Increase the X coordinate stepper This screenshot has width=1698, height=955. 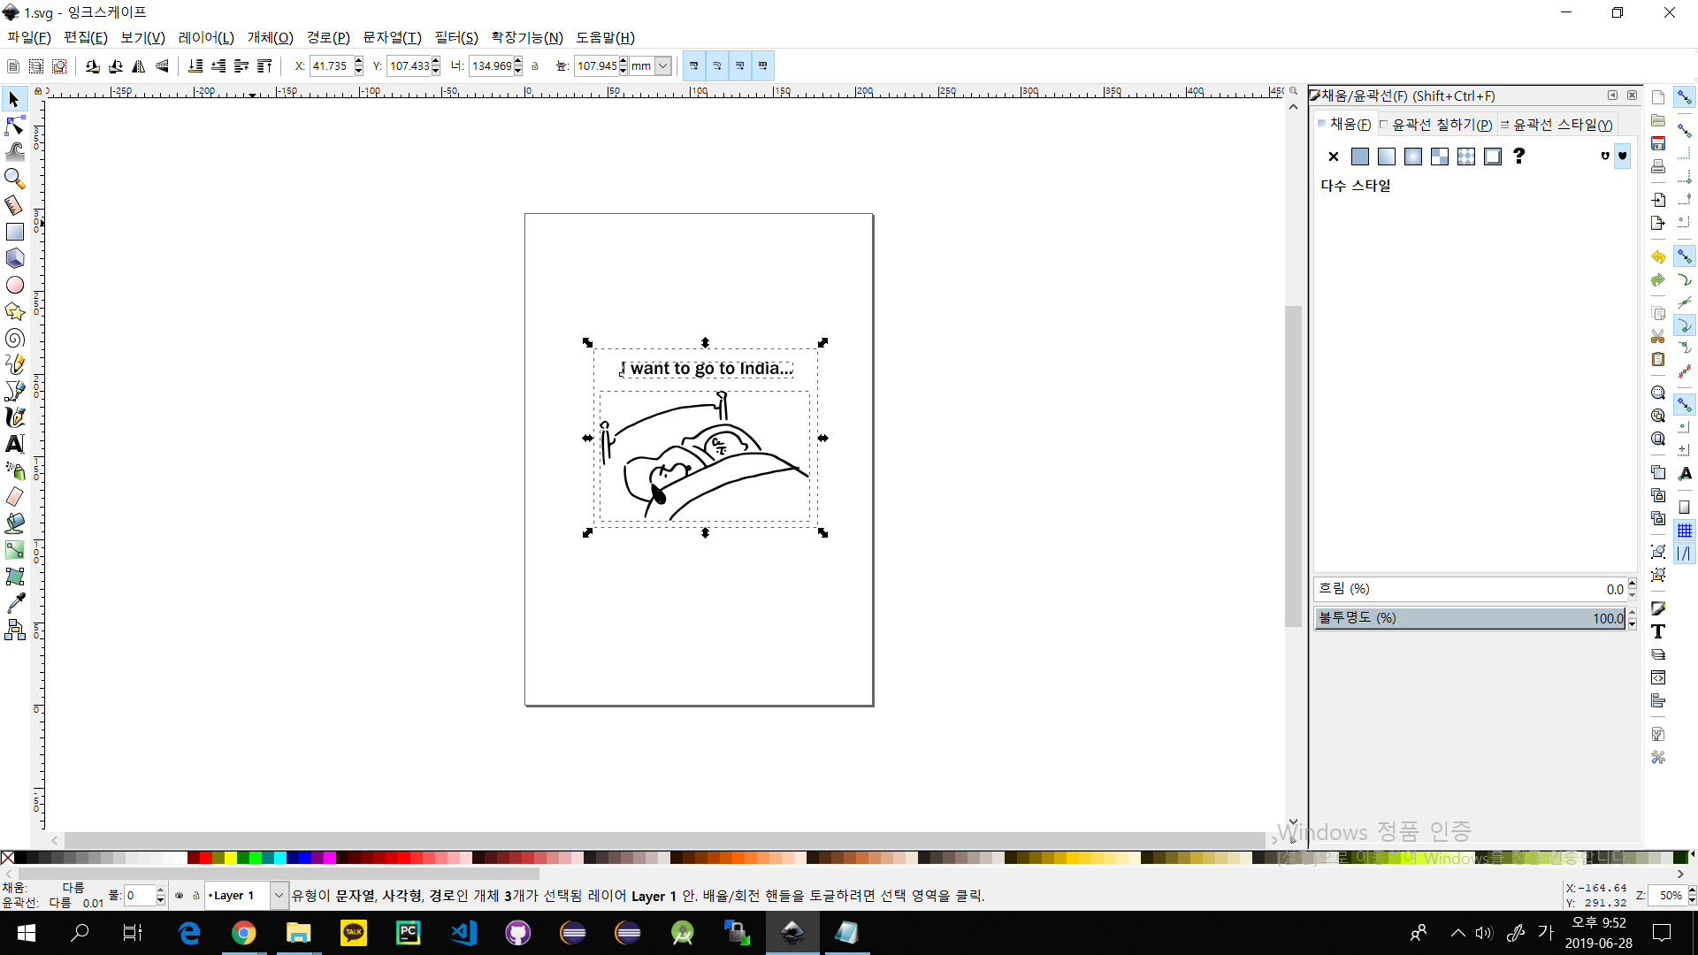click(359, 61)
